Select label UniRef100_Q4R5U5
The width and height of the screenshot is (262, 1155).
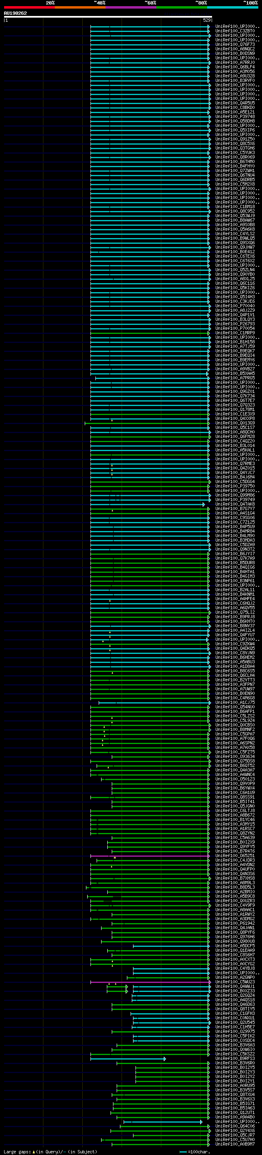[235, 103]
